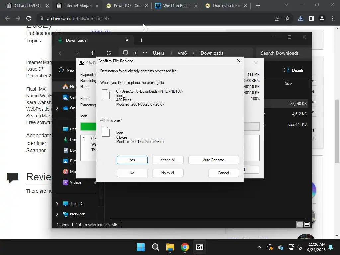The height and width of the screenshot is (255, 340).
Task: Open notifications bell in the taskbar
Action: [x=331, y=247]
